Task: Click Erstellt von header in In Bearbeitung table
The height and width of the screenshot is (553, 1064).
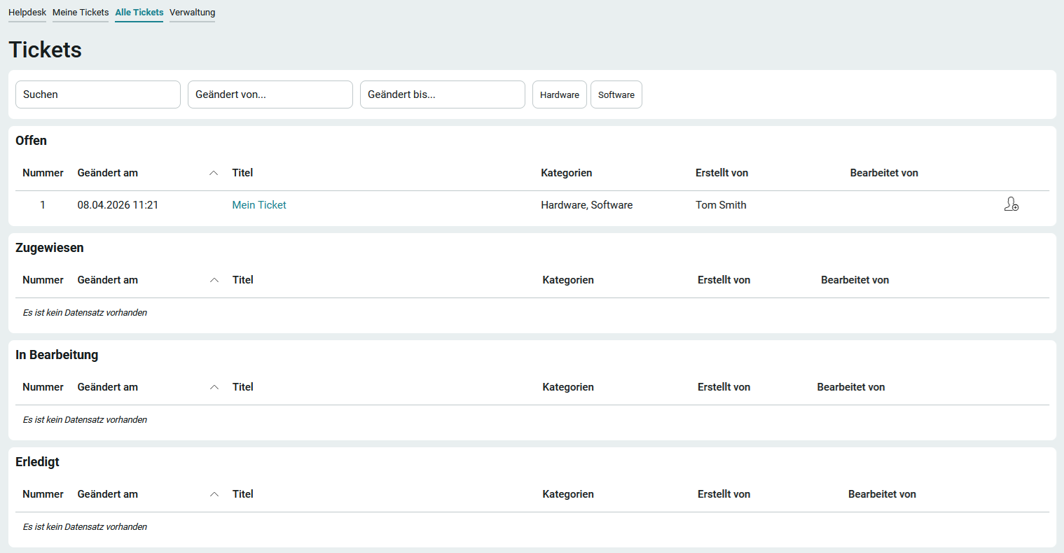Action: 724,387
